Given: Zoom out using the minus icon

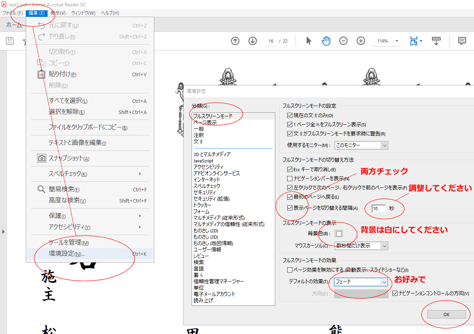Looking at the screenshot, I should (343, 41).
